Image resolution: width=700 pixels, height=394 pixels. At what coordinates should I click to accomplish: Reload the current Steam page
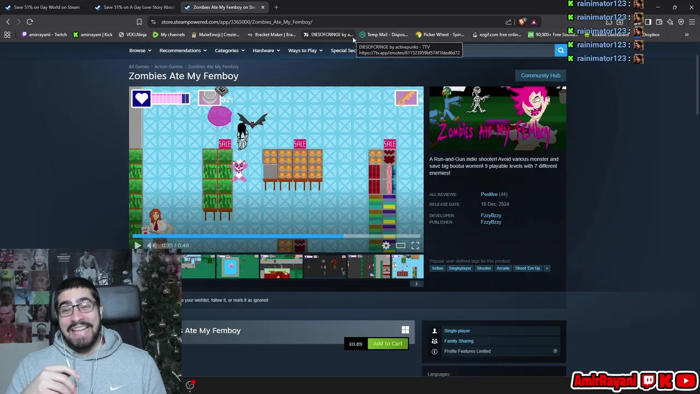[30, 22]
